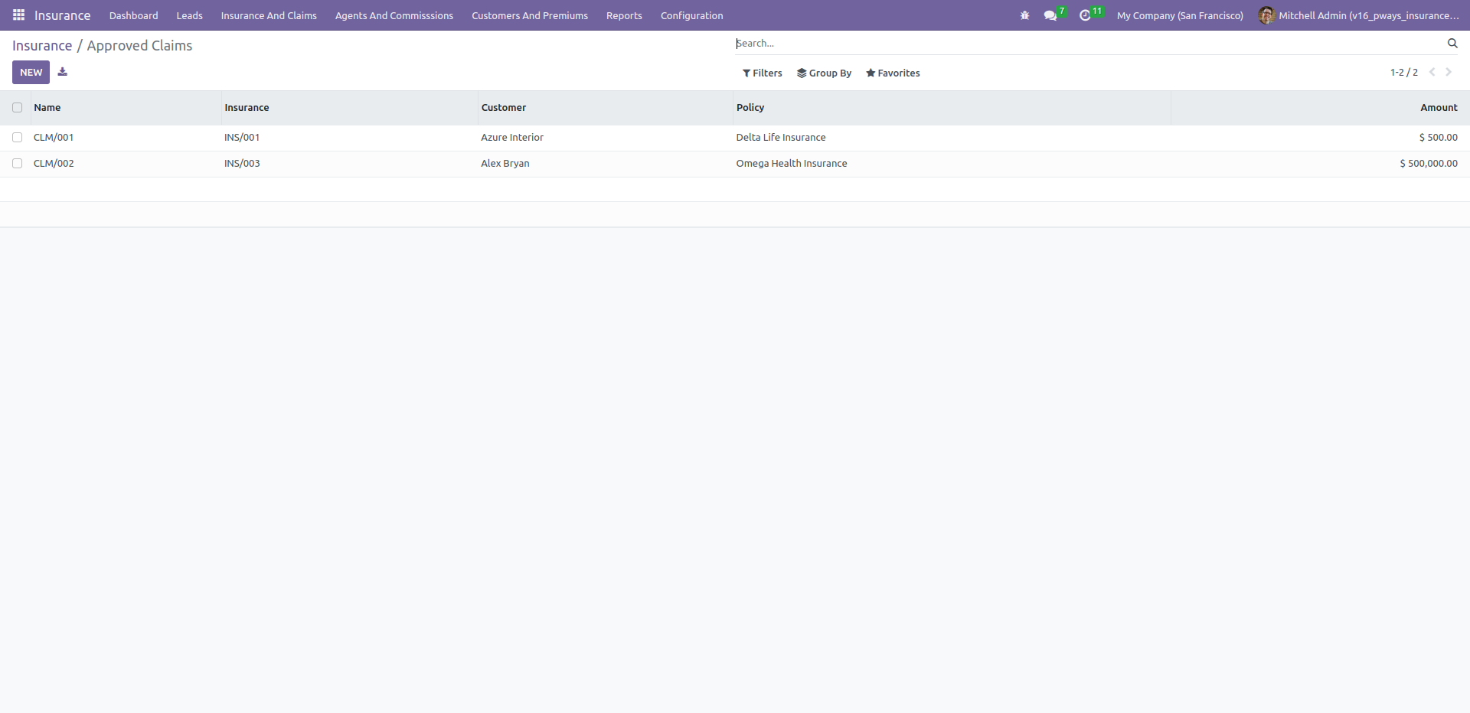Select all records header checkbox
This screenshot has height=713, width=1470.
click(18, 108)
